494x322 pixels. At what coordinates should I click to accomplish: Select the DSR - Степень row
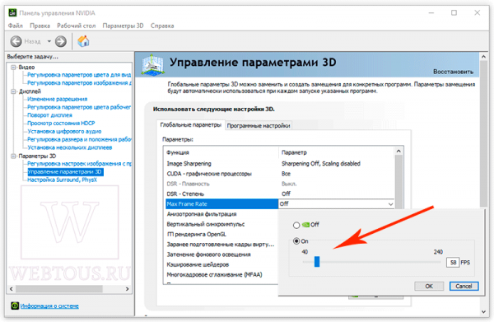[280, 194]
